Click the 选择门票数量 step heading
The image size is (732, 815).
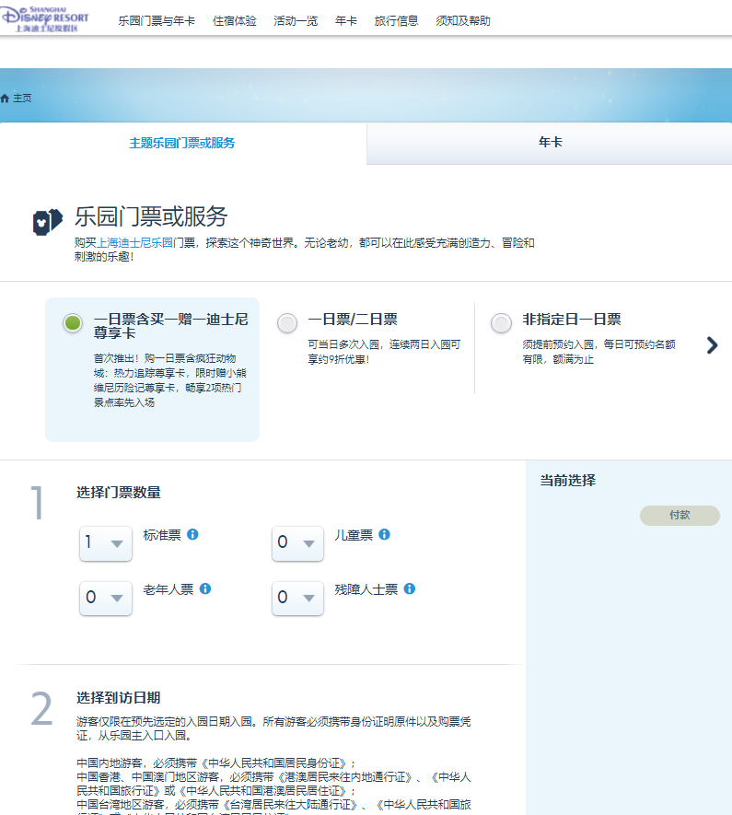(x=119, y=492)
